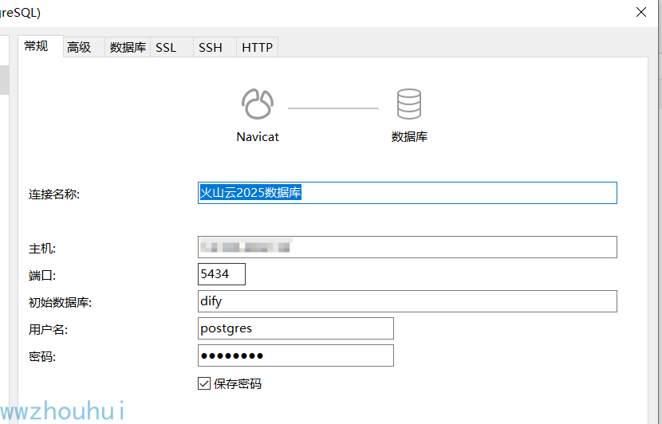Click the 保存密码 label text
The height and width of the screenshot is (424, 662).
click(x=238, y=384)
